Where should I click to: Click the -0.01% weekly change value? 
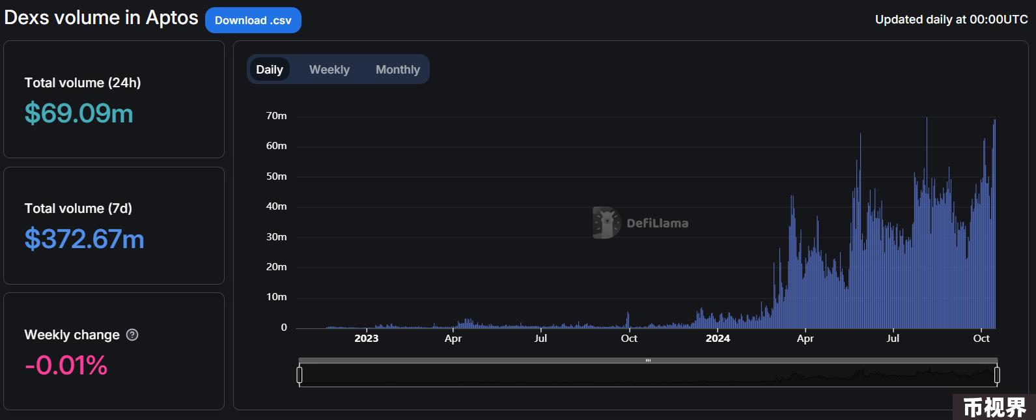click(x=66, y=365)
